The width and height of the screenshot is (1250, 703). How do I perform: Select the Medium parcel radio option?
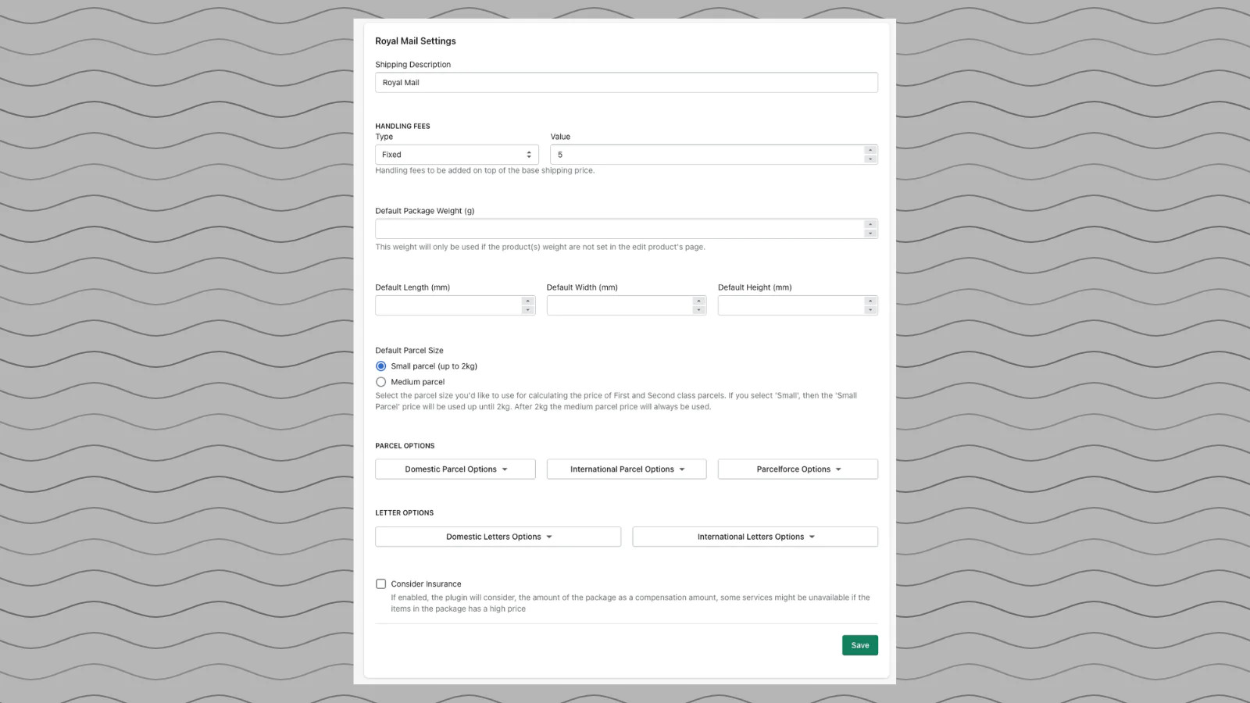[380, 382]
